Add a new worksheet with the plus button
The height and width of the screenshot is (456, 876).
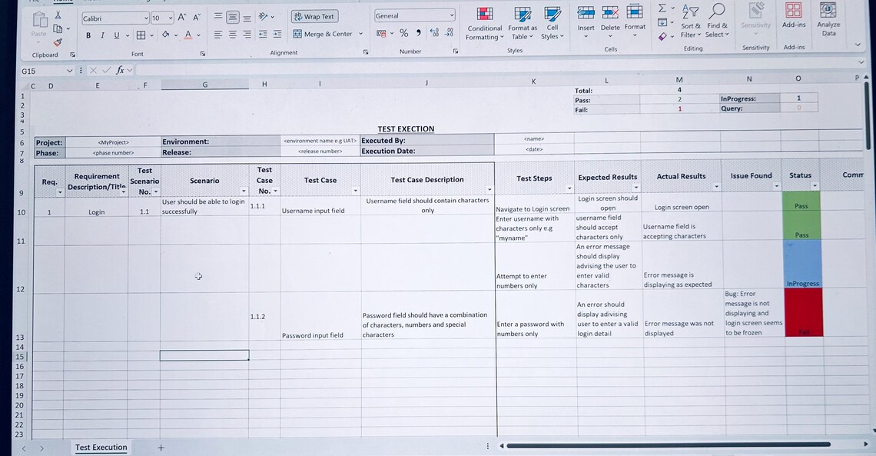(160, 447)
